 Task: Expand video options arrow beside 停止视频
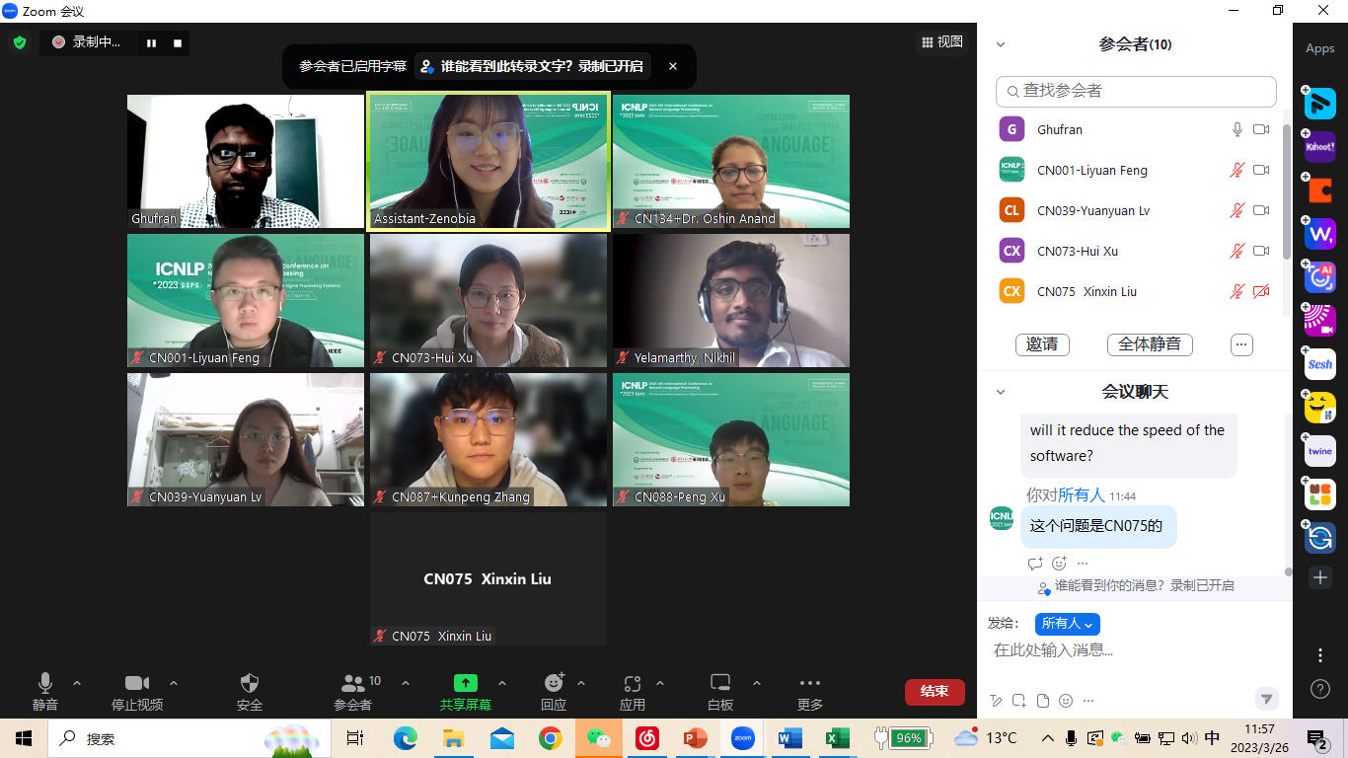pyautogui.click(x=174, y=683)
